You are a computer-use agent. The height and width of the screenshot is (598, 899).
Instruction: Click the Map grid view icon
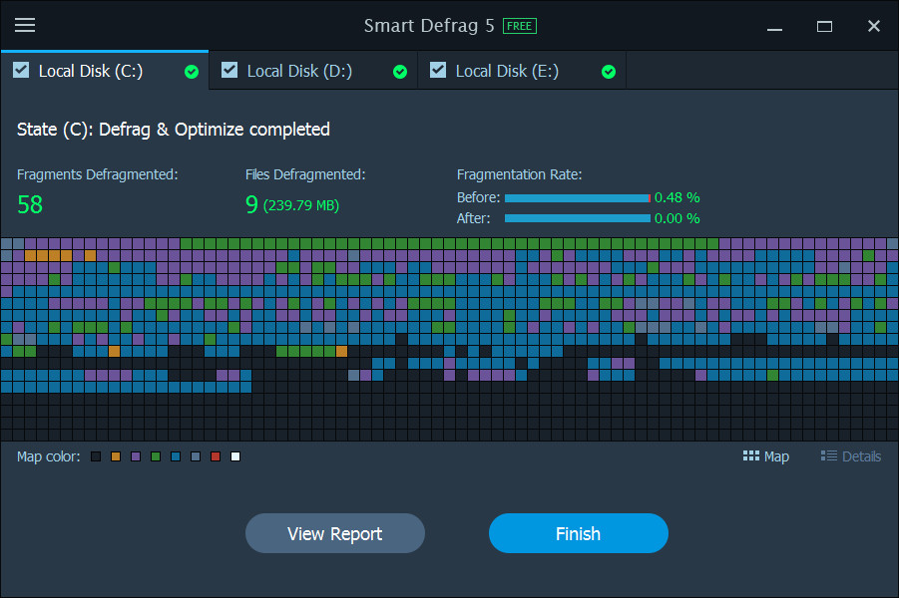(751, 455)
